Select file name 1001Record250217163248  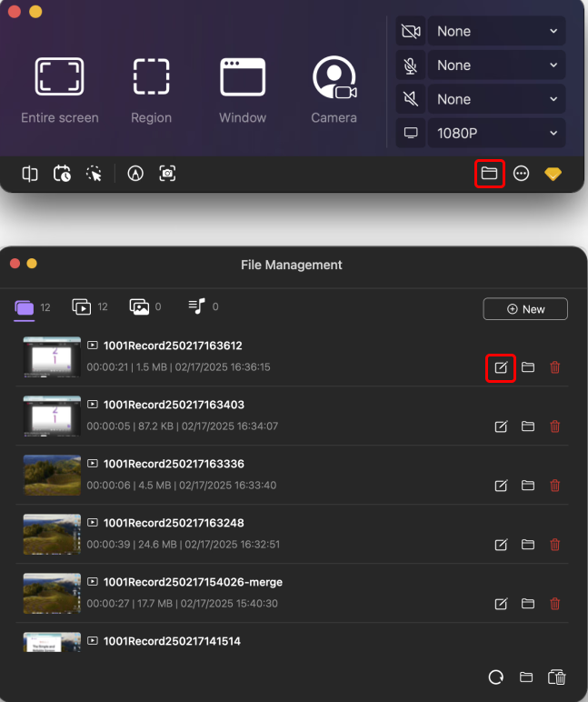174,523
